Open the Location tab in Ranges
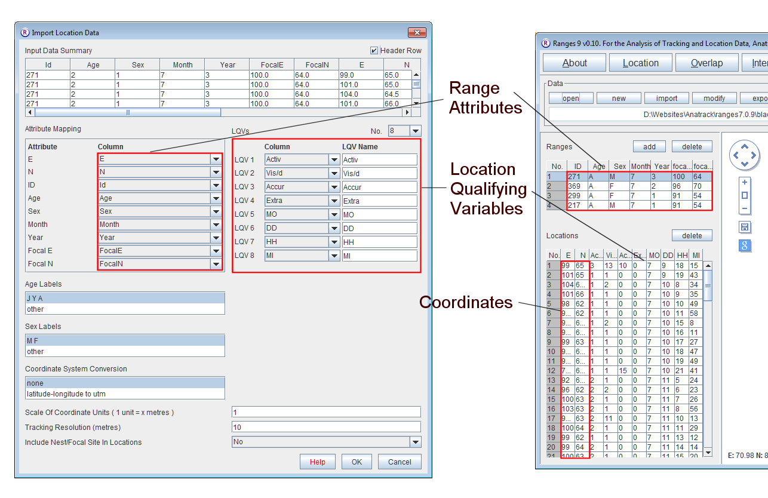The height and width of the screenshot is (498, 768). pos(640,63)
